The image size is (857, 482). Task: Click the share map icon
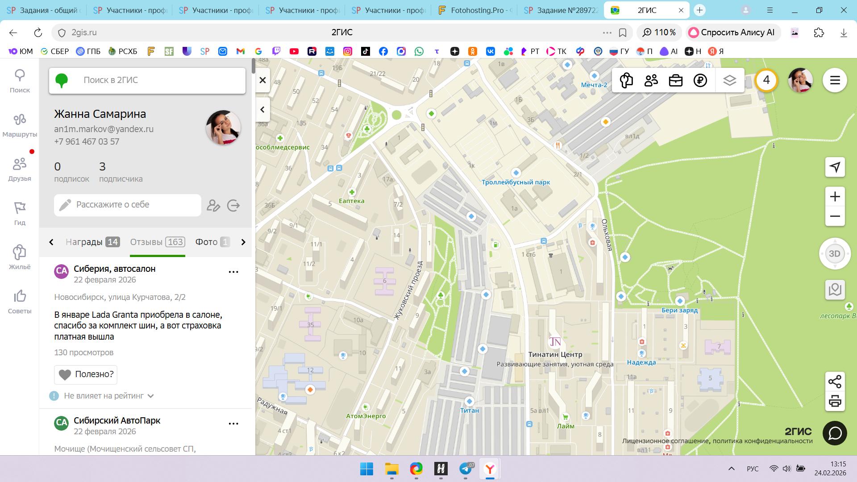click(835, 382)
